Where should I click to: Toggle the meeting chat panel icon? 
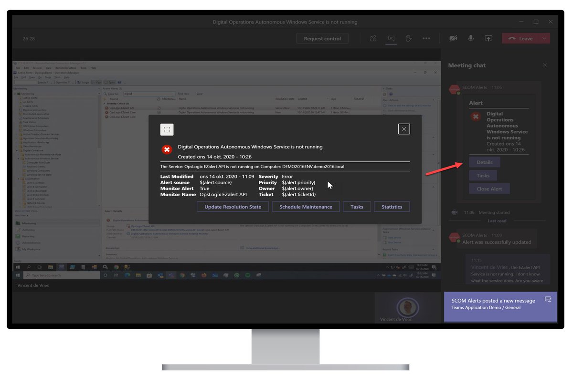tap(391, 38)
